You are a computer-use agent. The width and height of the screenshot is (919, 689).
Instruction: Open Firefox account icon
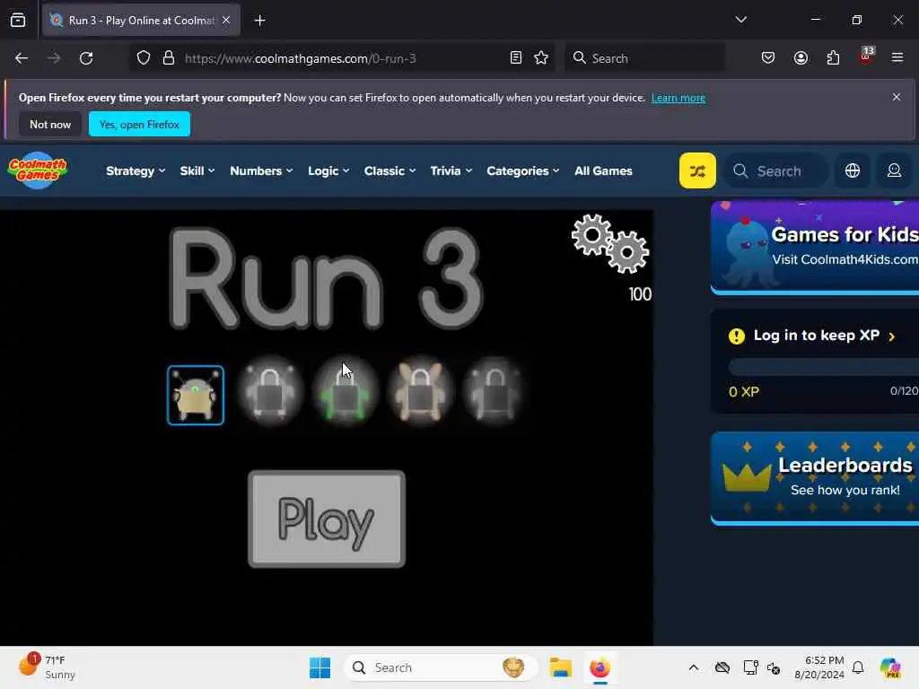(x=801, y=58)
